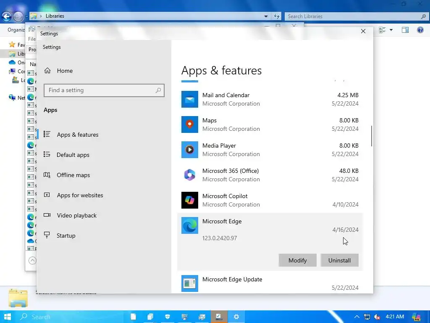
Task: Click Fewer details arrow in Task Manager
Action: [32, 260]
